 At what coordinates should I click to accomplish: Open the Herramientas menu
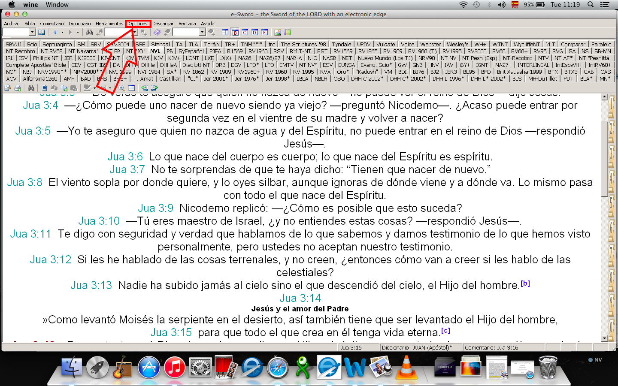click(109, 24)
